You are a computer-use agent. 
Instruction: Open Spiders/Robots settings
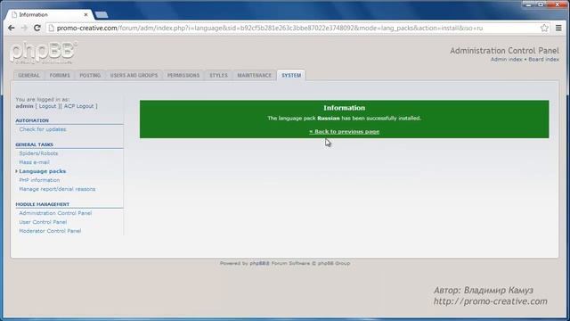38,153
